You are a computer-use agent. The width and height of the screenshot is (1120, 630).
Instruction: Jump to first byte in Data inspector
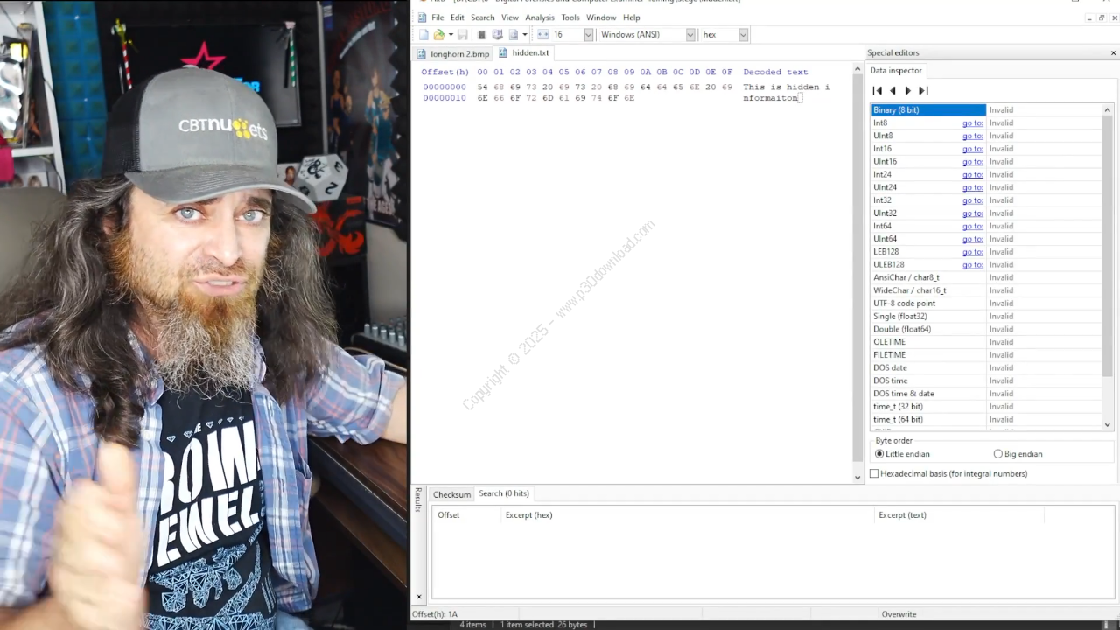click(x=878, y=90)
